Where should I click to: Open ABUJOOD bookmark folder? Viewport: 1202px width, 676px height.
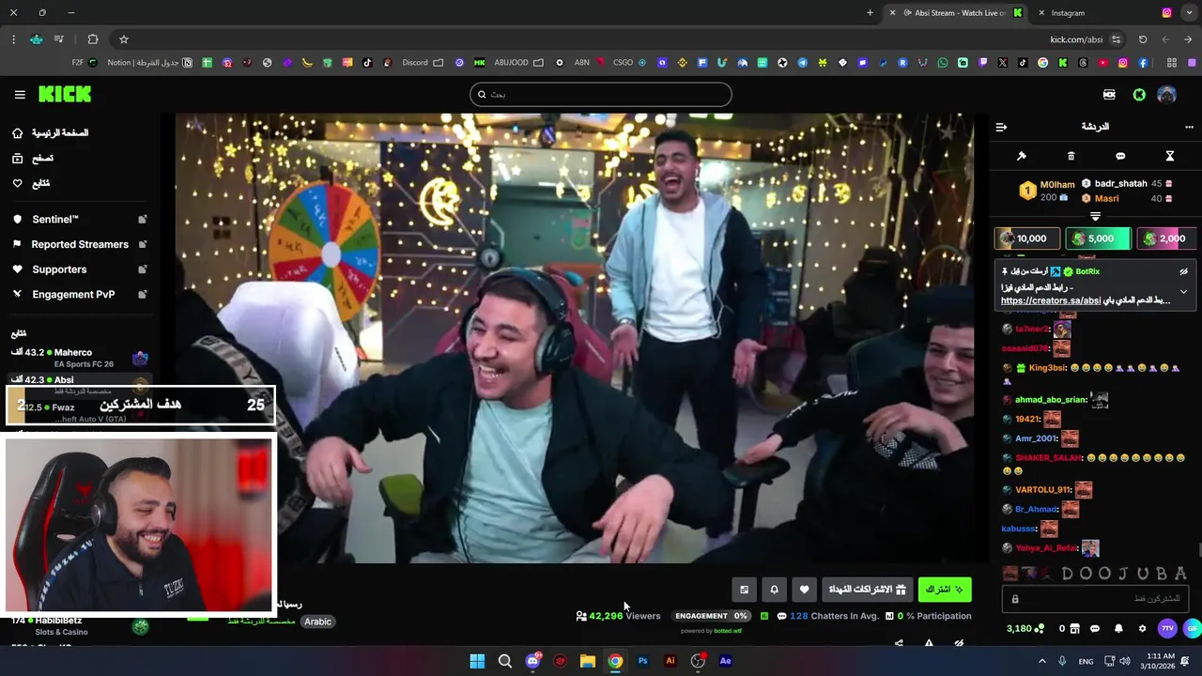coord(518,63)
